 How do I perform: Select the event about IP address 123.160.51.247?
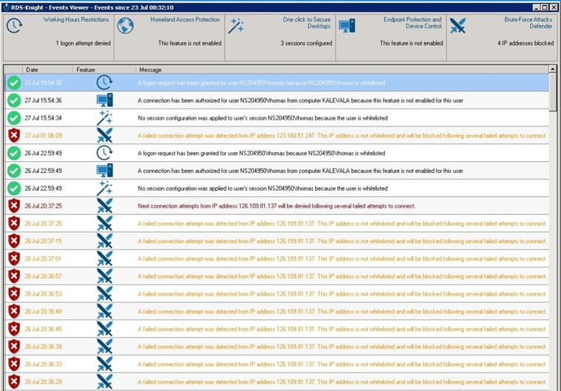tap(277, 135)
